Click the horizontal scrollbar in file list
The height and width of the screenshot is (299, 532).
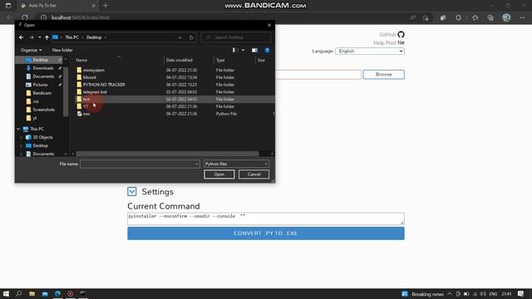click(167, 154)
